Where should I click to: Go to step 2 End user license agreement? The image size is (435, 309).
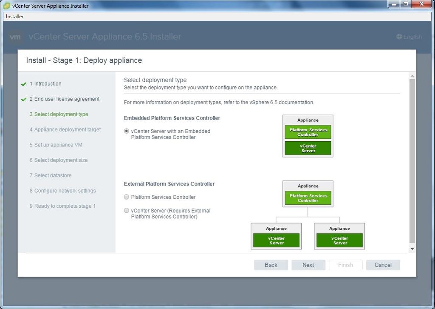[65, 99]
